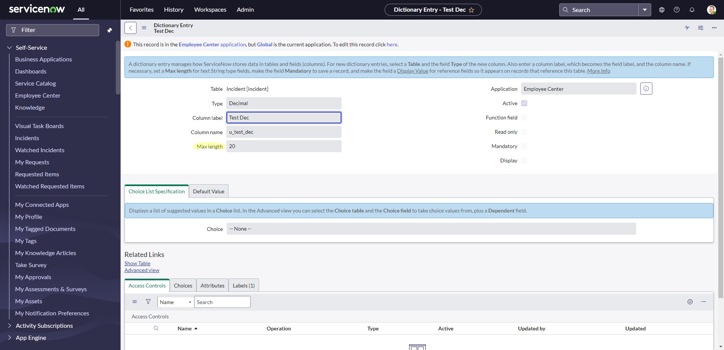724x350 pixels.
Task: Open the Access Controls list hamburger menu
Action: (x=135, y=302)
